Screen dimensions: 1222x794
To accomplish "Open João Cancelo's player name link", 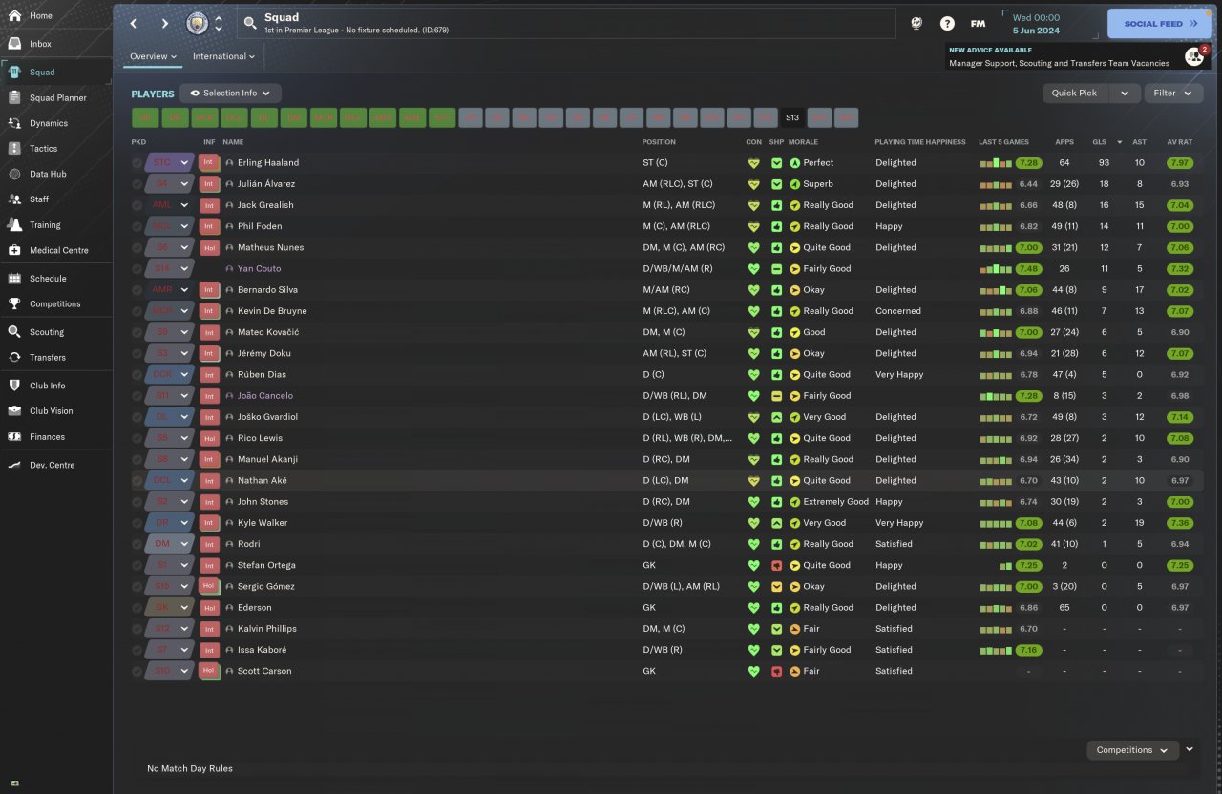I will point(265,396).
